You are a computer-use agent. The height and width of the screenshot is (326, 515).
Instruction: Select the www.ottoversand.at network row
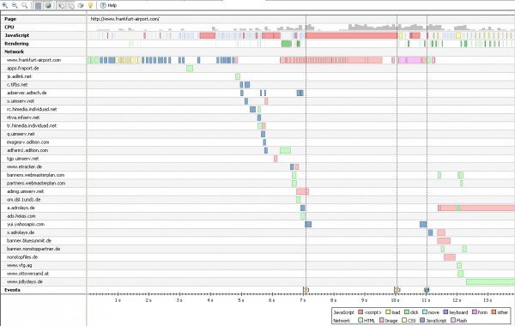27,274
